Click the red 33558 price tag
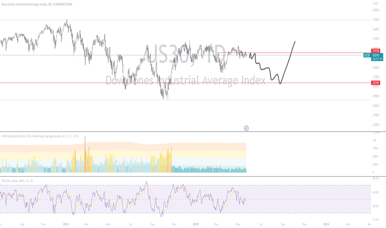 pos(376,51)
